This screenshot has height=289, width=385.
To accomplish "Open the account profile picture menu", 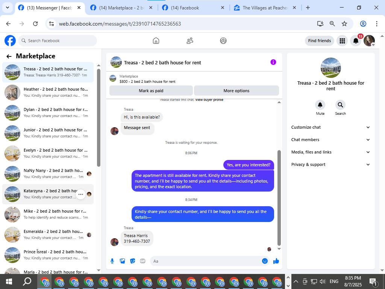I will click(369, 41).
